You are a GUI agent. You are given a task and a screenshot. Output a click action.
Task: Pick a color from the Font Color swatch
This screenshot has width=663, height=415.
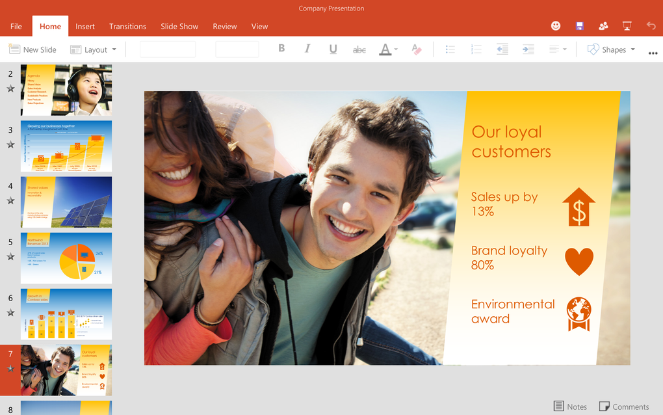385,49
